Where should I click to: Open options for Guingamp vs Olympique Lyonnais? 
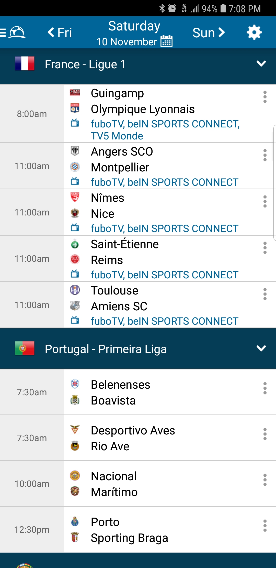click(x=265, y=97)
